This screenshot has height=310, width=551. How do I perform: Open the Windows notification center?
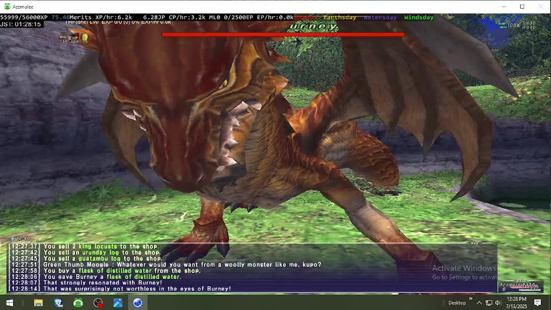pos(538,303)
